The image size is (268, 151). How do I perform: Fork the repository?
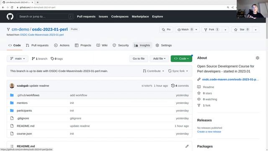[x=211, y=29]
